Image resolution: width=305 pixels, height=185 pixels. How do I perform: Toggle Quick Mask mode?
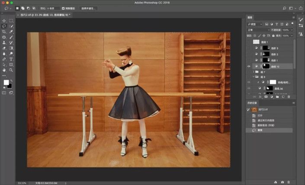[4, 93]
